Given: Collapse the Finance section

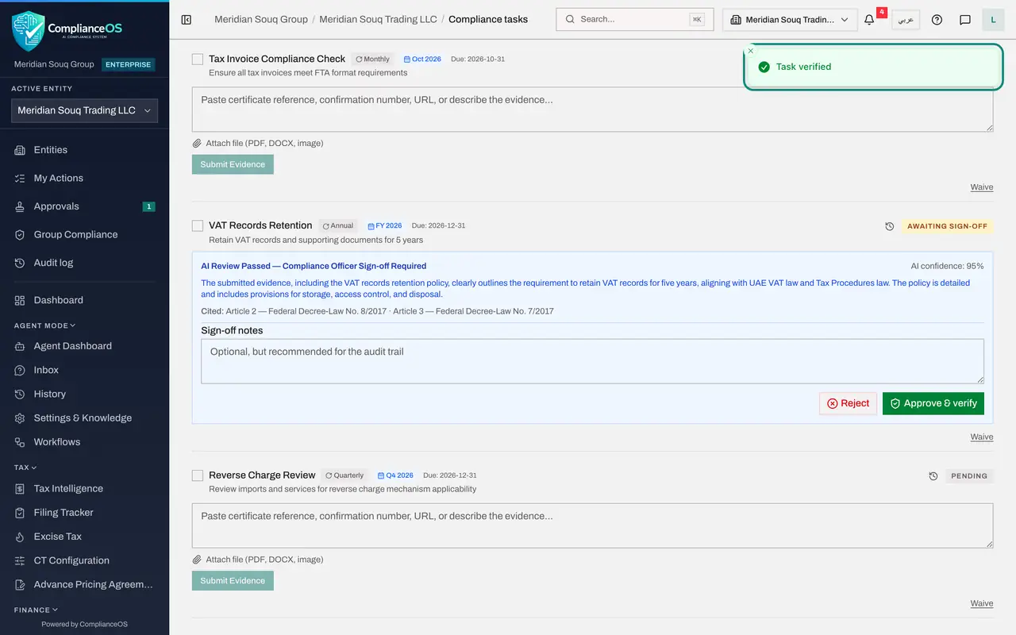Looking at the screenshot, I should [36, 610].
